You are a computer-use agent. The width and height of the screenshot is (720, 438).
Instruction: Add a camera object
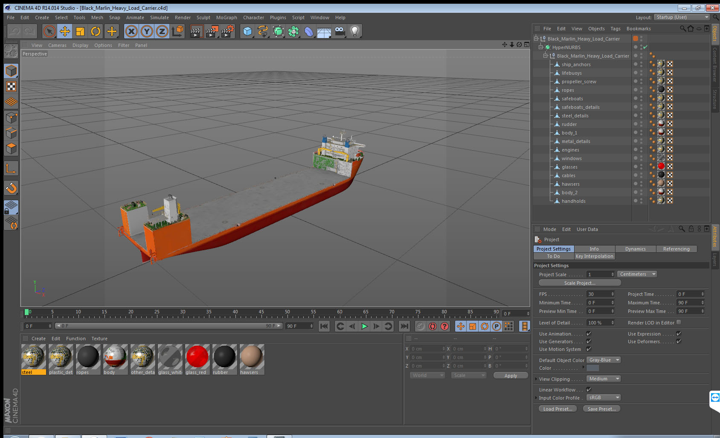tap(340, 31)
